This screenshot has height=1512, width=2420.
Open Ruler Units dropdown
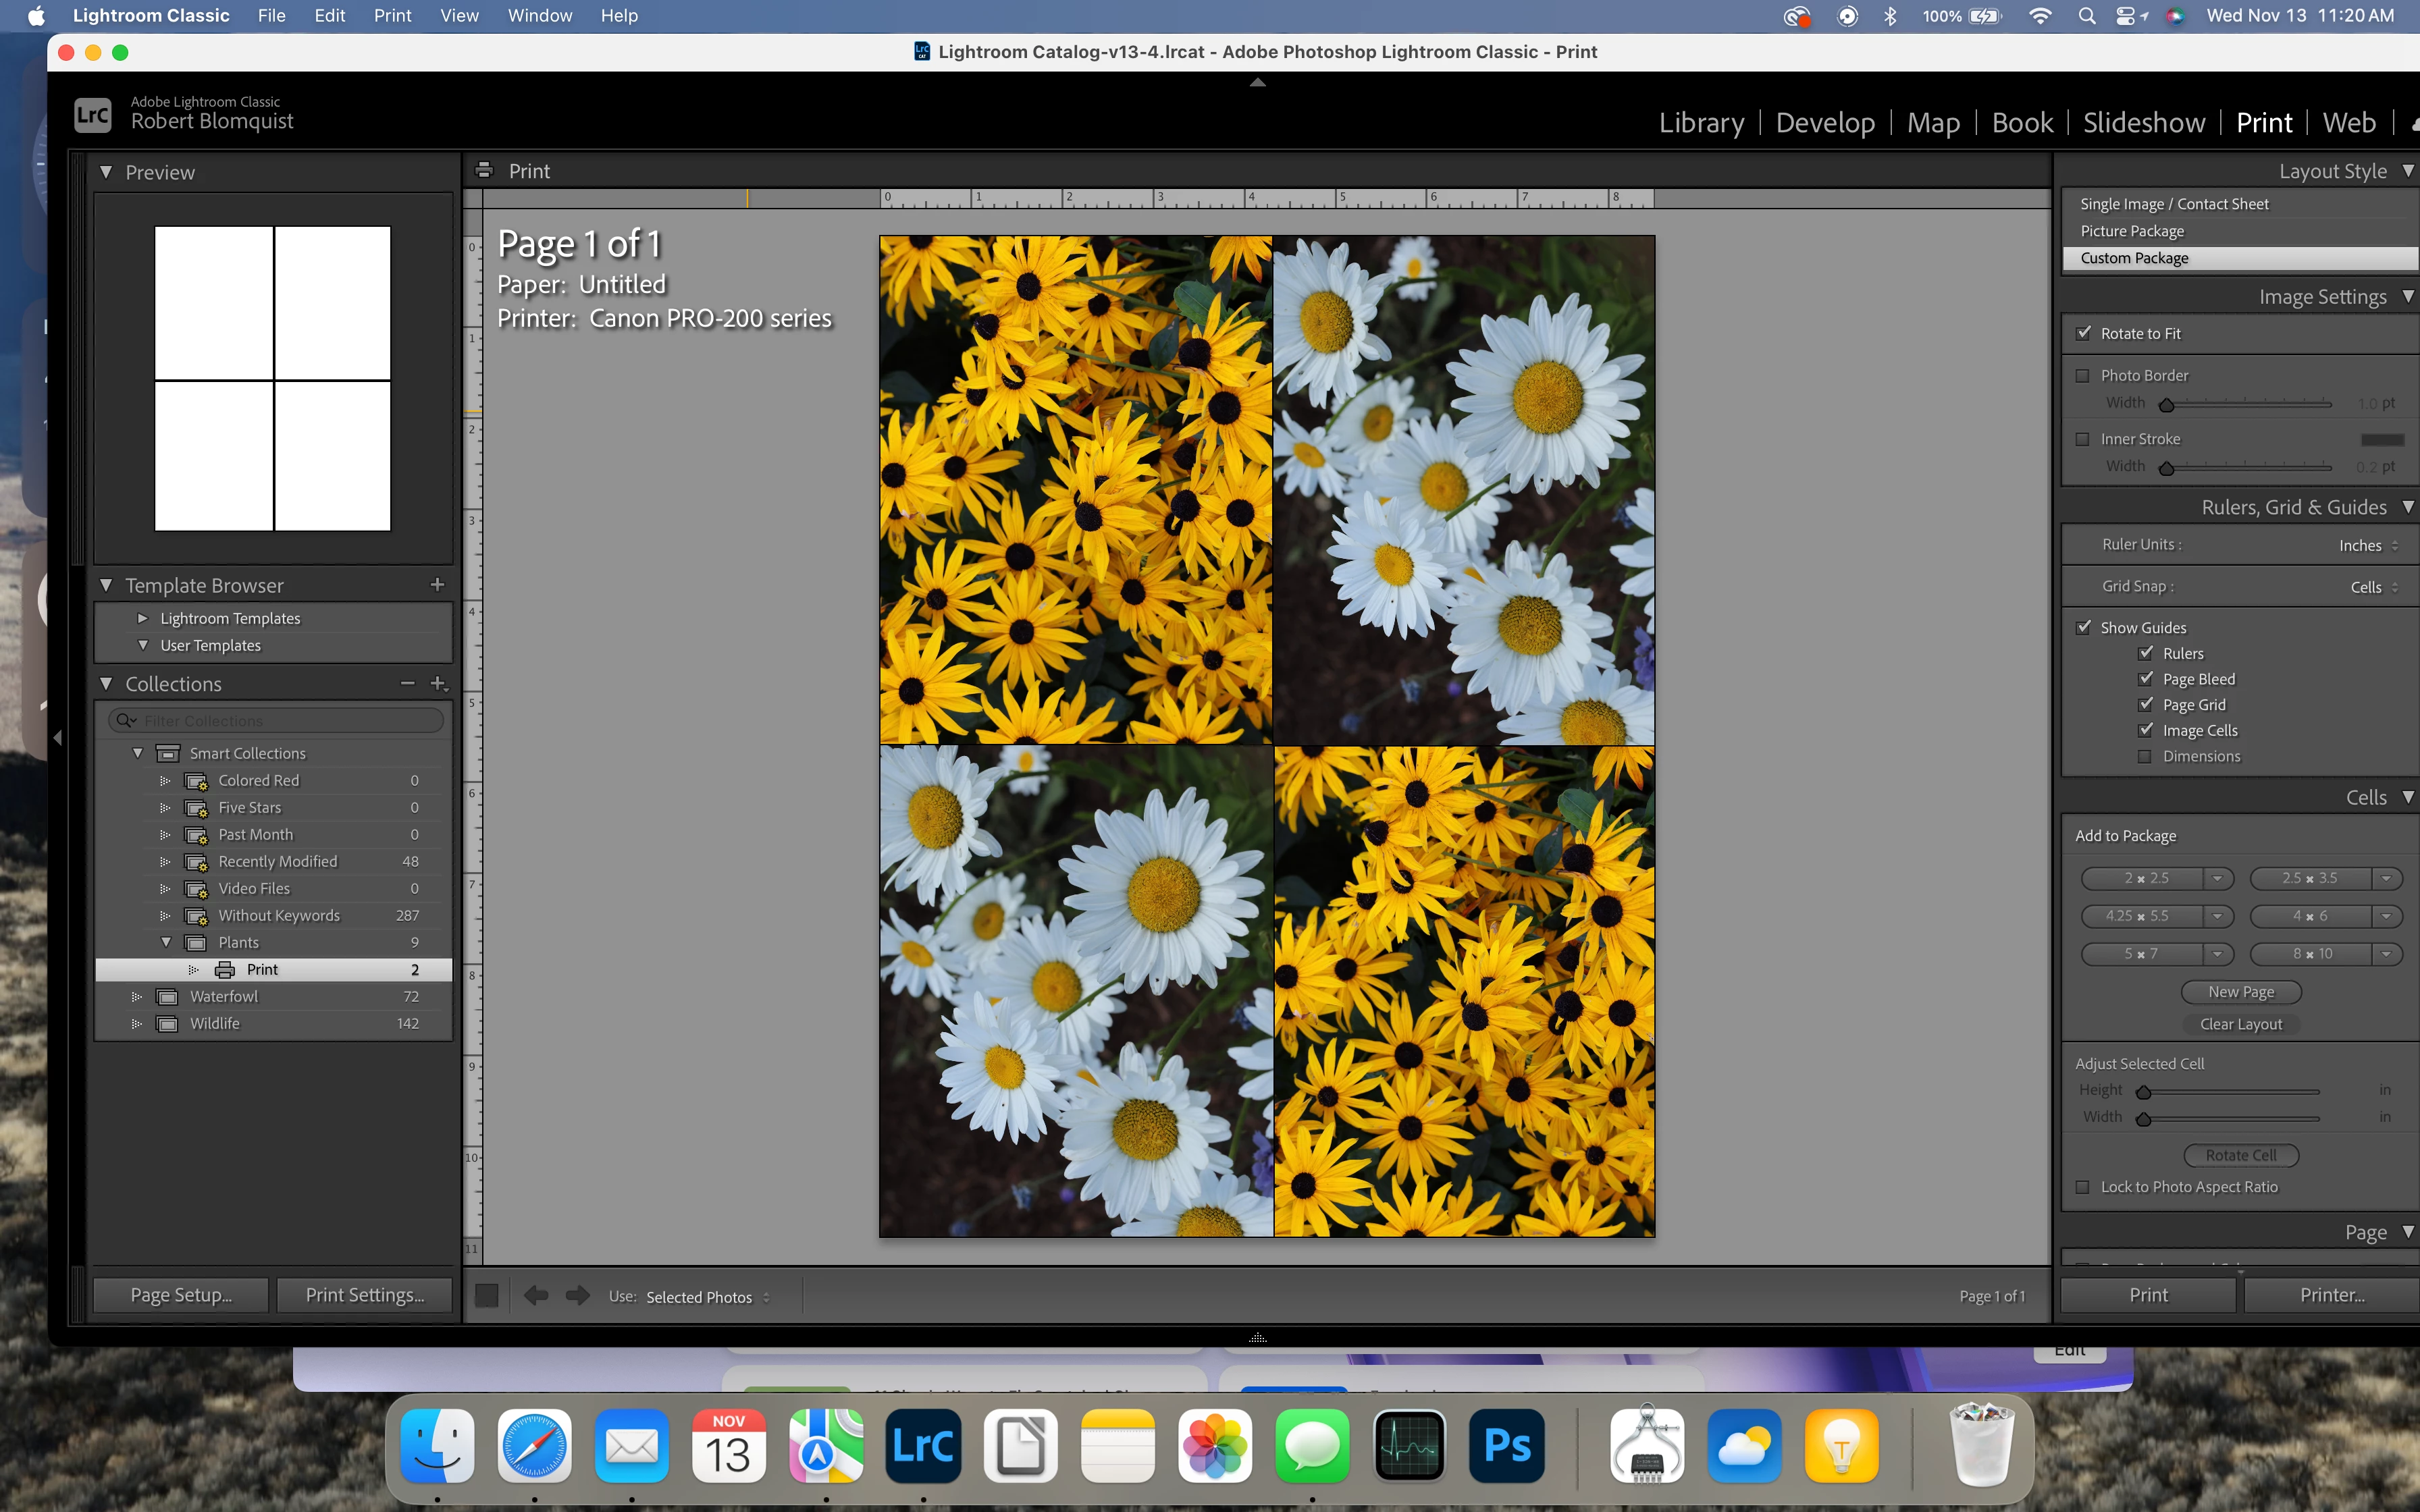pyautogui.click(x=2368, y=545)
